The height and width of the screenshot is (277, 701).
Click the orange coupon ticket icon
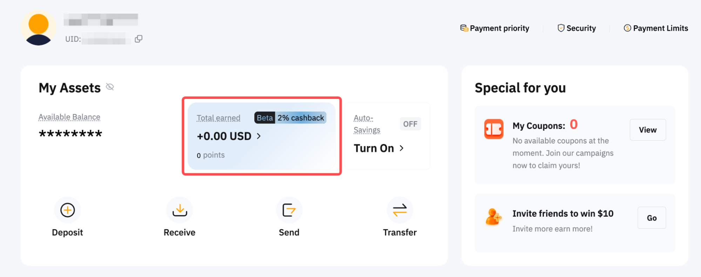[x=494, y=129]
